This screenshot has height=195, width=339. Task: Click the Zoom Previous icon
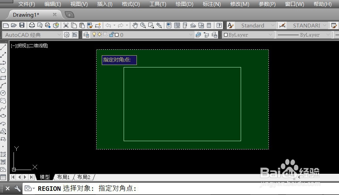[159, 25]
